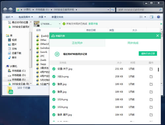Open folder location for 设置-关于.jpg
The width and height of the screenshot is (165, 125).
pos(151,69)
